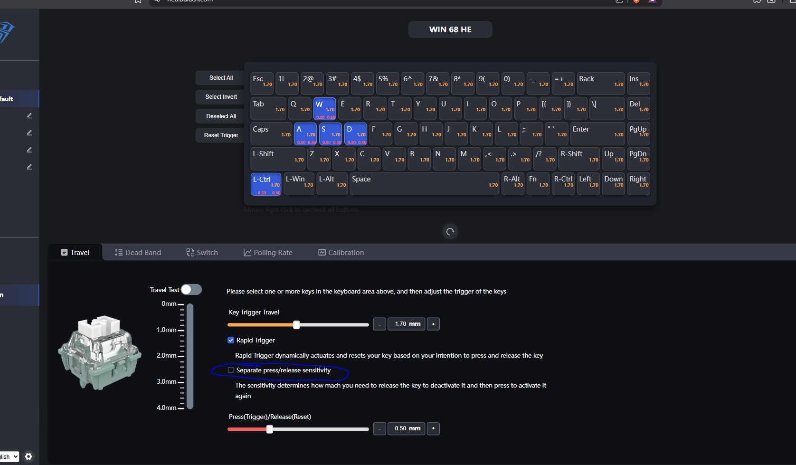The width and height of the screenshot is (796, 465).
Task: Select the R-Ctrl key
Action: point(563,184)
